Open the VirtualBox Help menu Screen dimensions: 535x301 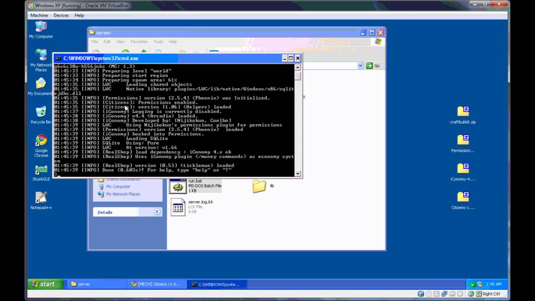[x=79, y=15]
